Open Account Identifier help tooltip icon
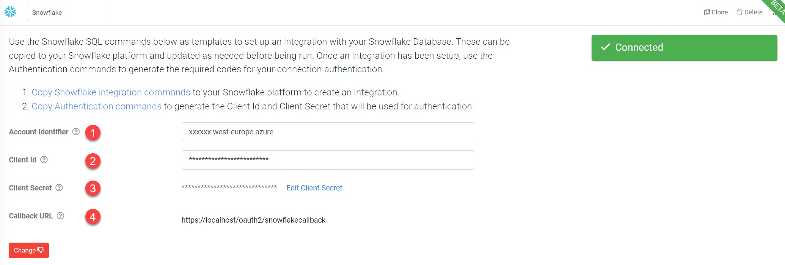 click(x=76, y=132)
